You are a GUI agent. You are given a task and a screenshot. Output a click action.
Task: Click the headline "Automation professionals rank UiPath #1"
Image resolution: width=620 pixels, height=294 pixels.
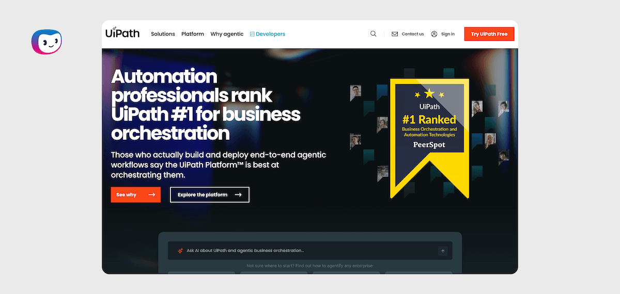206,105
